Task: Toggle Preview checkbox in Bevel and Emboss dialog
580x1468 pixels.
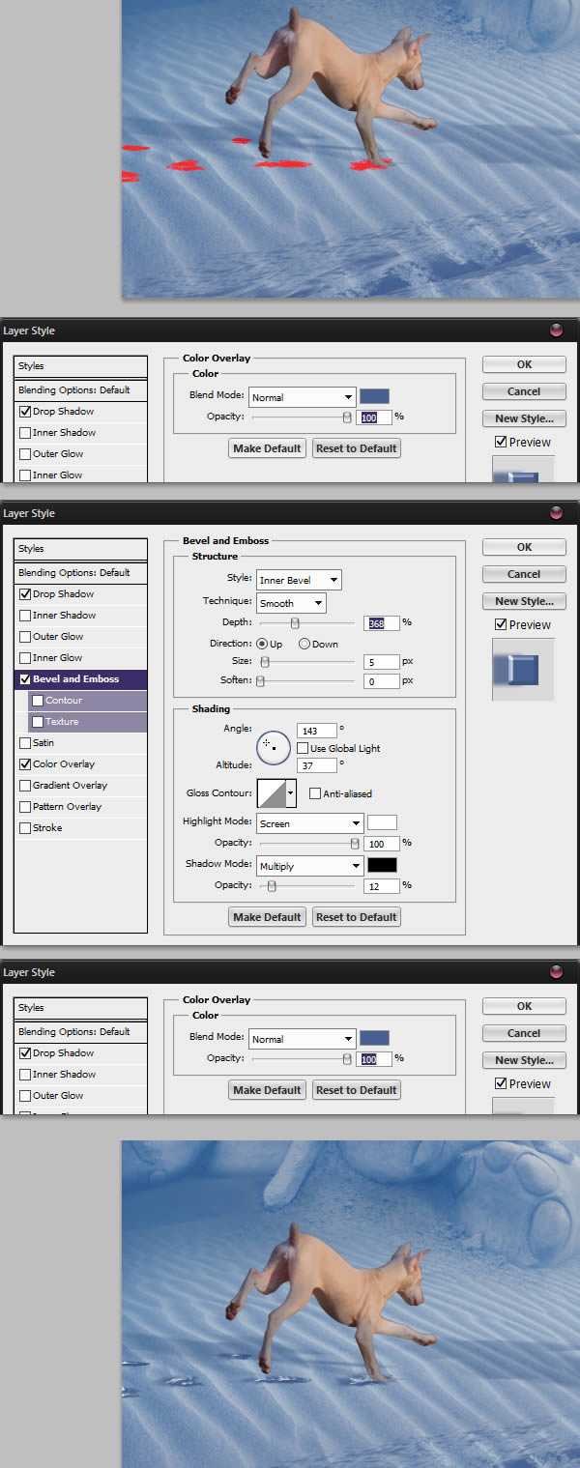Action: tap(501, 624)
